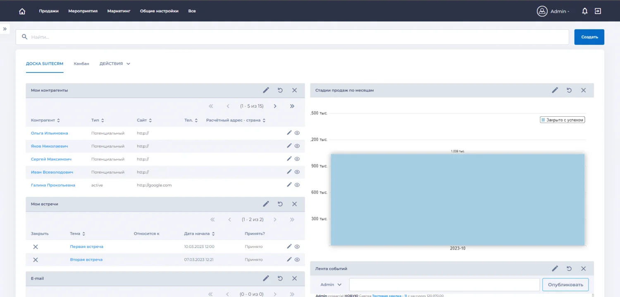Click the logout icon in top bar

(x=598, y=11)
